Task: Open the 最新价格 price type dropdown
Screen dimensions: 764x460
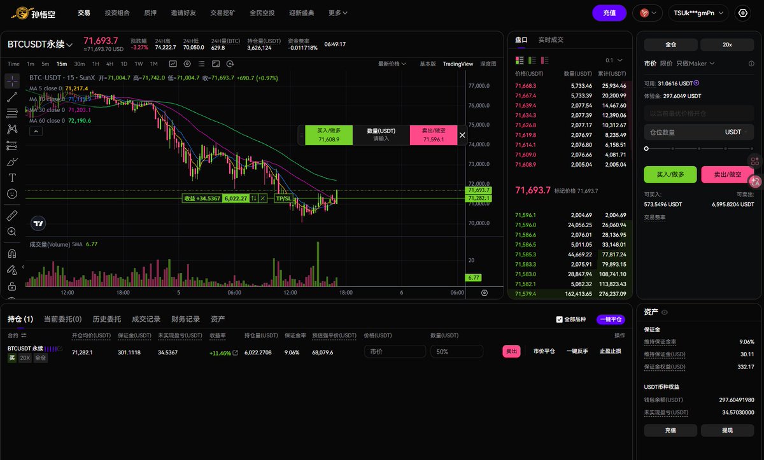Action: point(392,64)
